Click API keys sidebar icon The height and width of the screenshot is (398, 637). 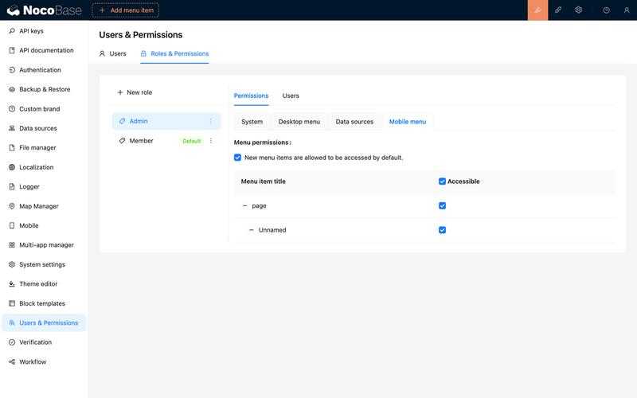tap(12, 31)
